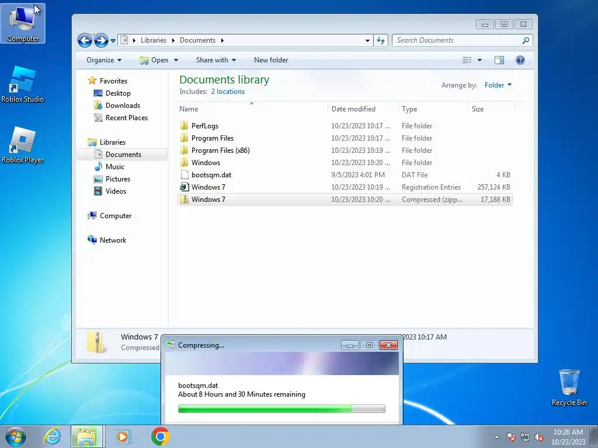598x448 pixels.
Task: Show hidden tray icons arrow
Action: [496, 437]
